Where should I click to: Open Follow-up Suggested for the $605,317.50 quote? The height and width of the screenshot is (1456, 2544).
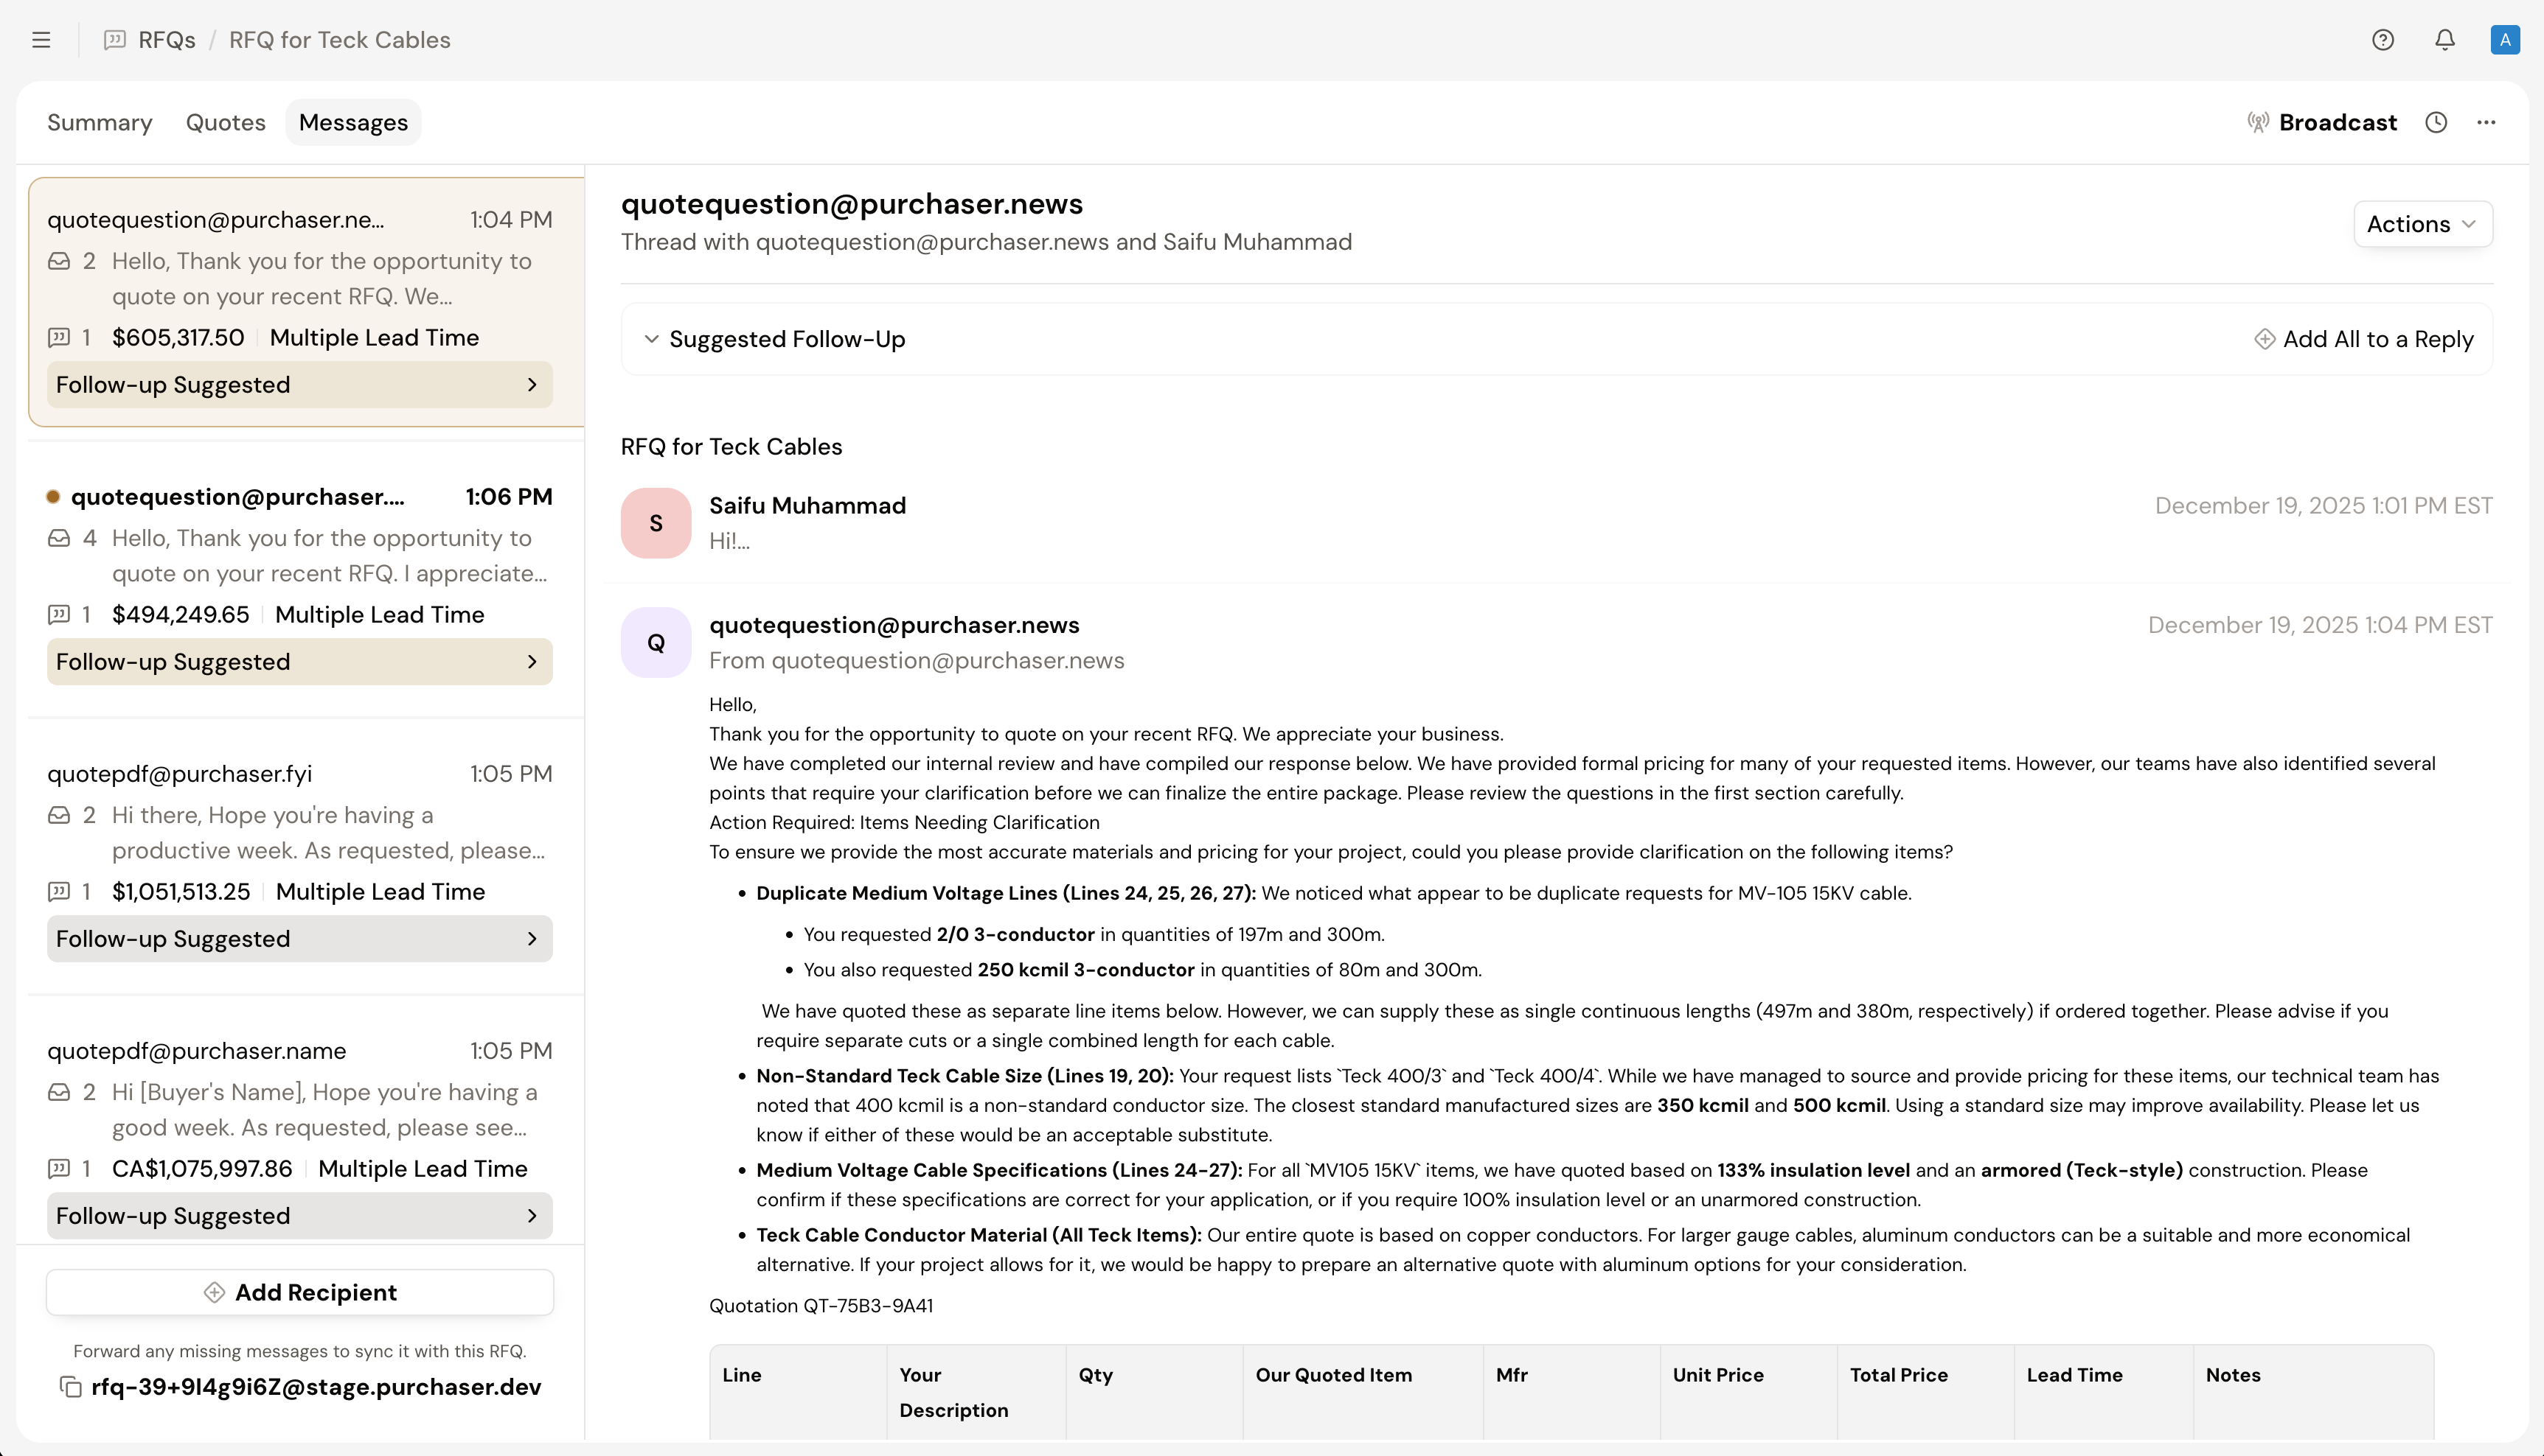tap(299, 385)
